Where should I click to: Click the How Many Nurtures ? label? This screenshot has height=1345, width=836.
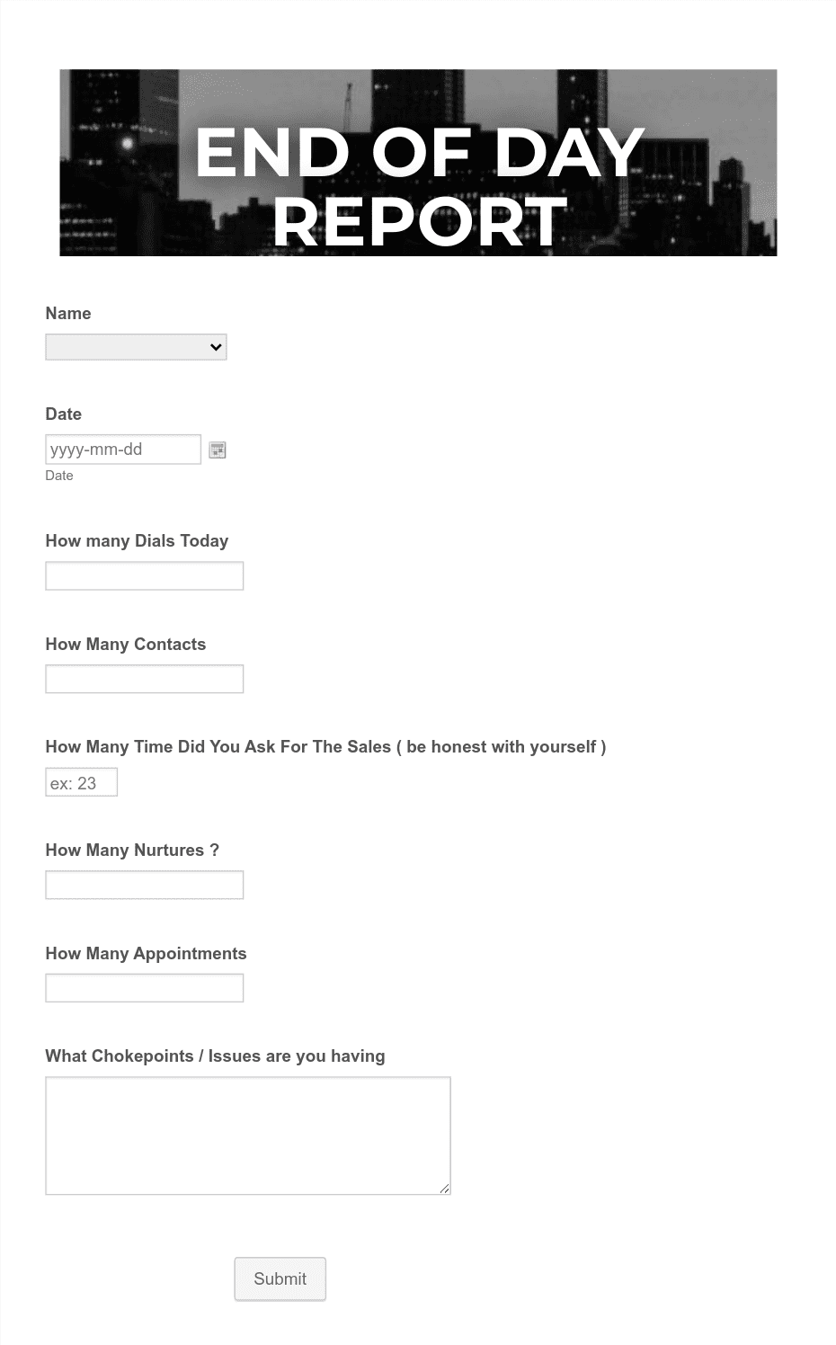click(x=132, y=850)
